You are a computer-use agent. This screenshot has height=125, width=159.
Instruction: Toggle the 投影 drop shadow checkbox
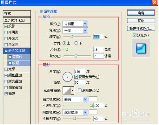coord(6,26)
